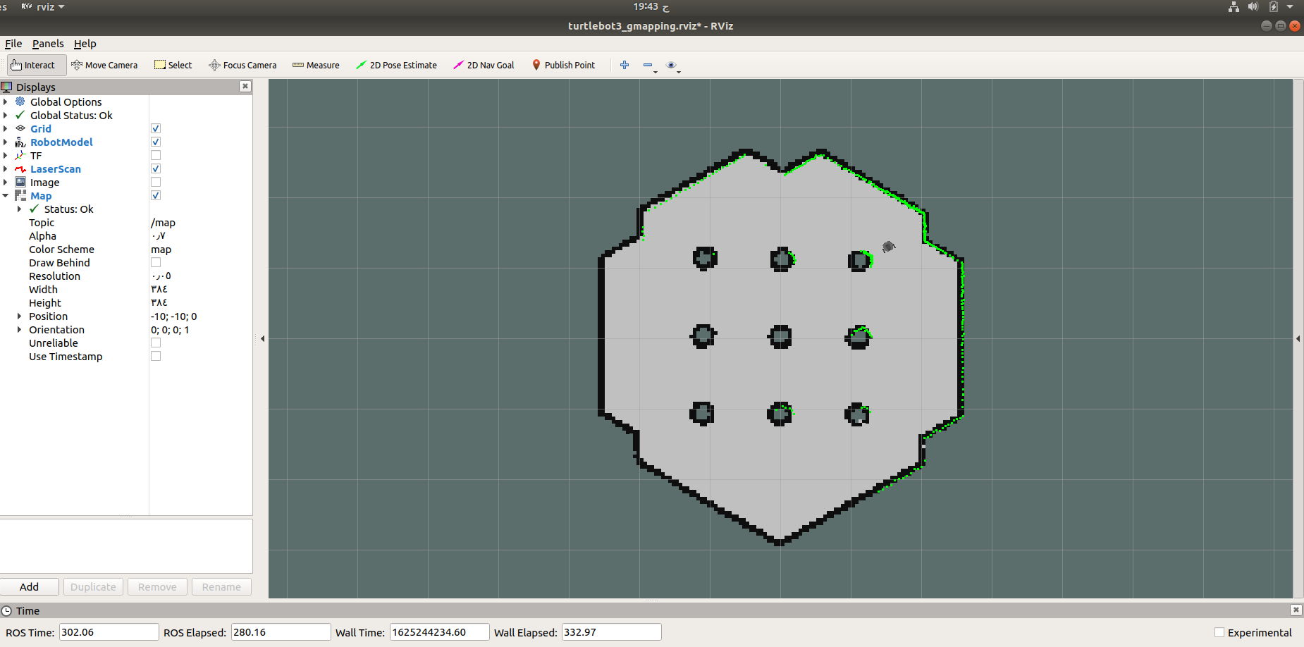Screen dimensions: 1304x647
Task: Activate the Move Camera tool
Action: [104, 65]
